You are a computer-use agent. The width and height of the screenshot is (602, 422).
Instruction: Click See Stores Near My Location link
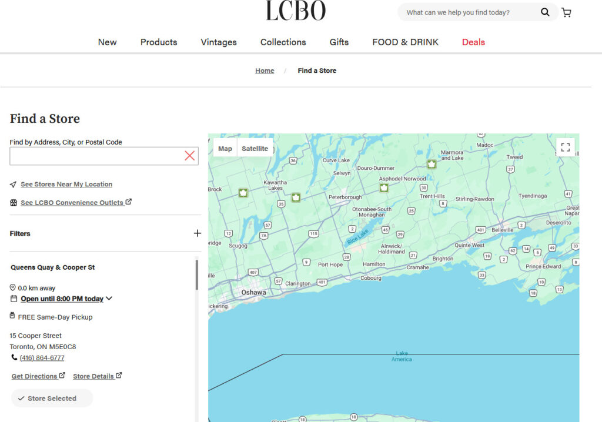tap(66, 185)
